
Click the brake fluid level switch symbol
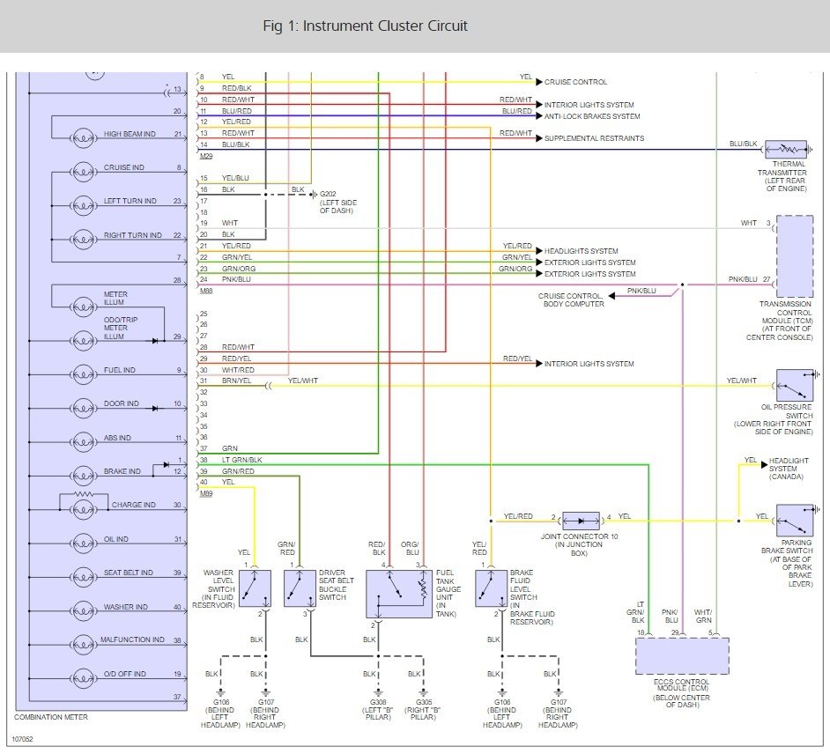(x=492, y=588)
